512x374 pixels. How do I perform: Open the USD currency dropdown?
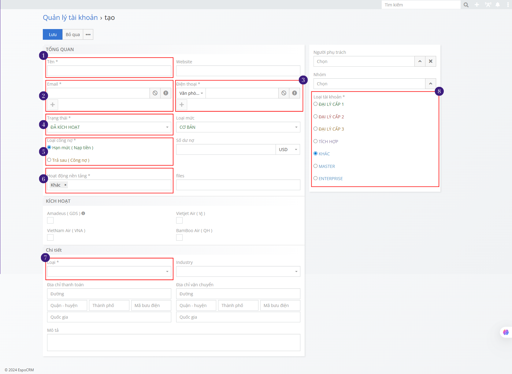[288, 150]
